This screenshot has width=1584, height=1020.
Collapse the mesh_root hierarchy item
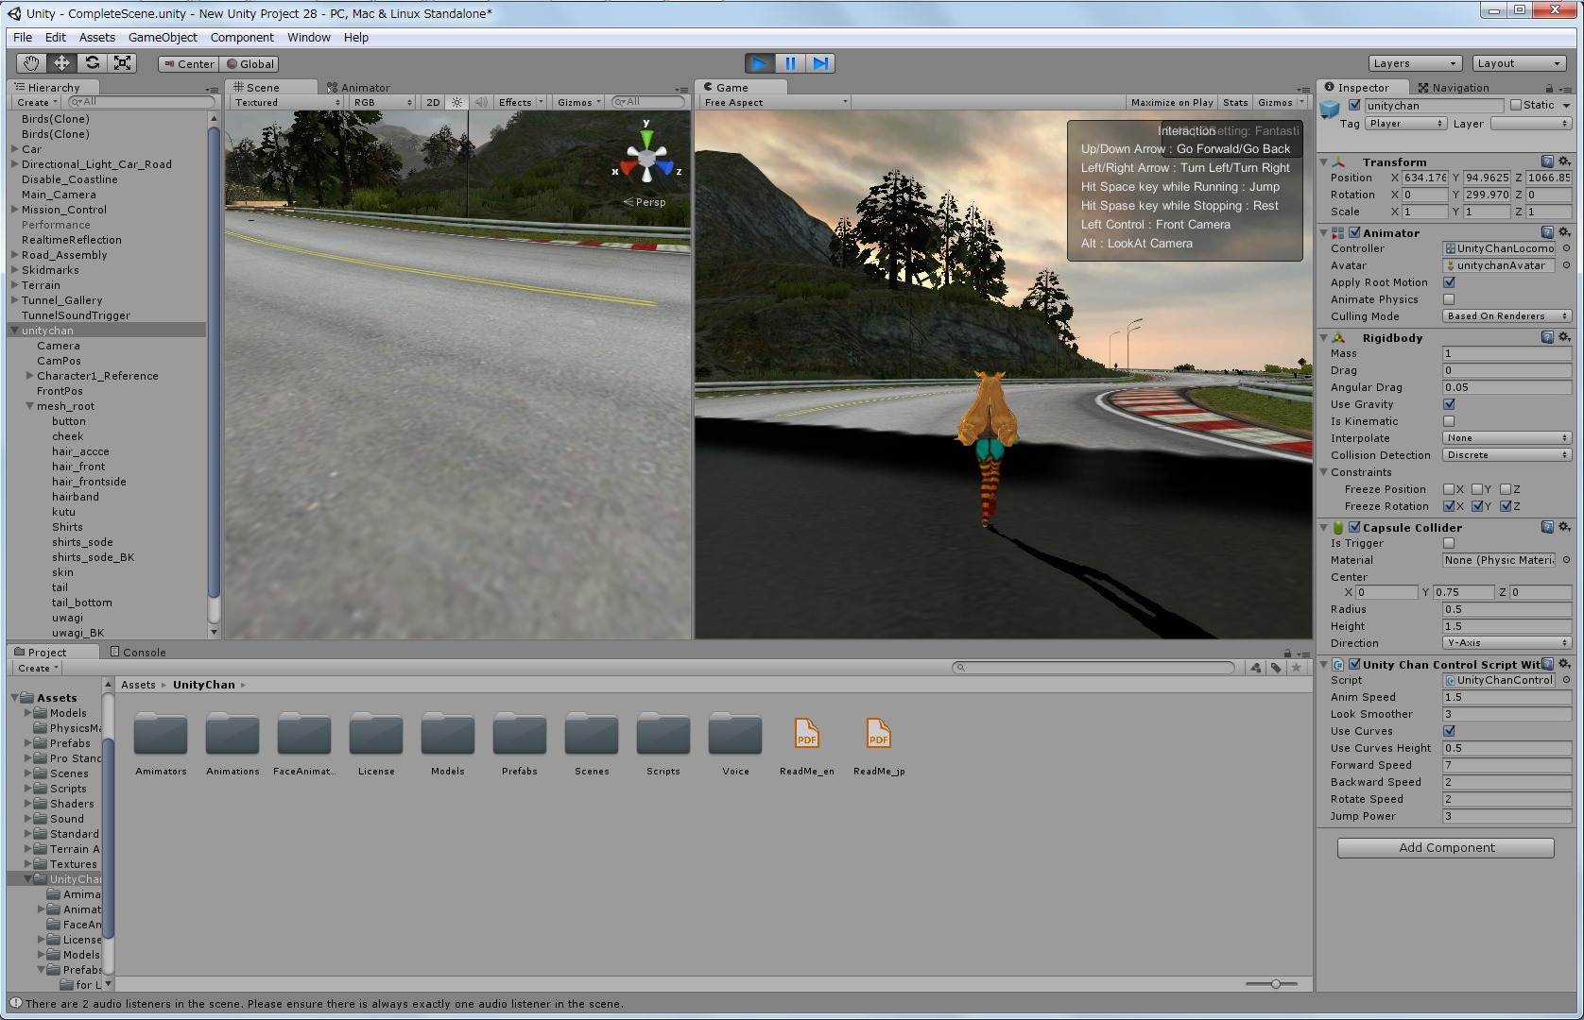(30, 406)
